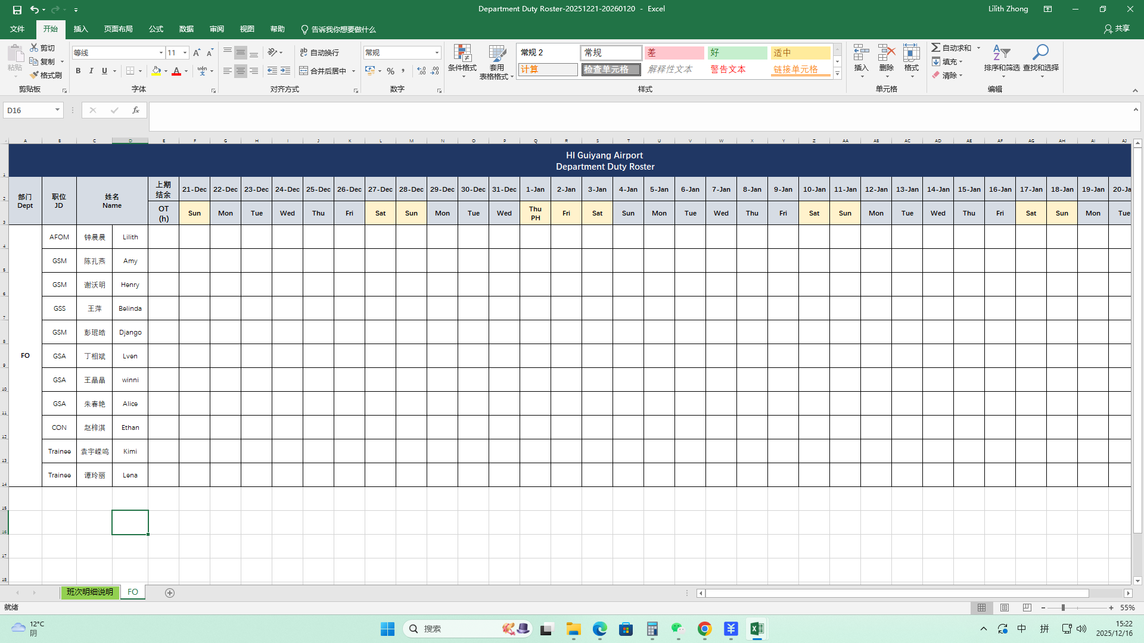
Task: Open the Name Box dropdown arrow
Action: point(57,110)
